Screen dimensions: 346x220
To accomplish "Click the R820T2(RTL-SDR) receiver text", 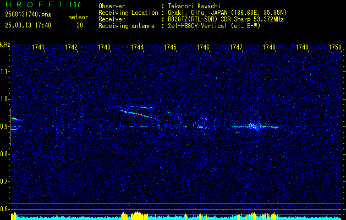I will click(226, 19).
